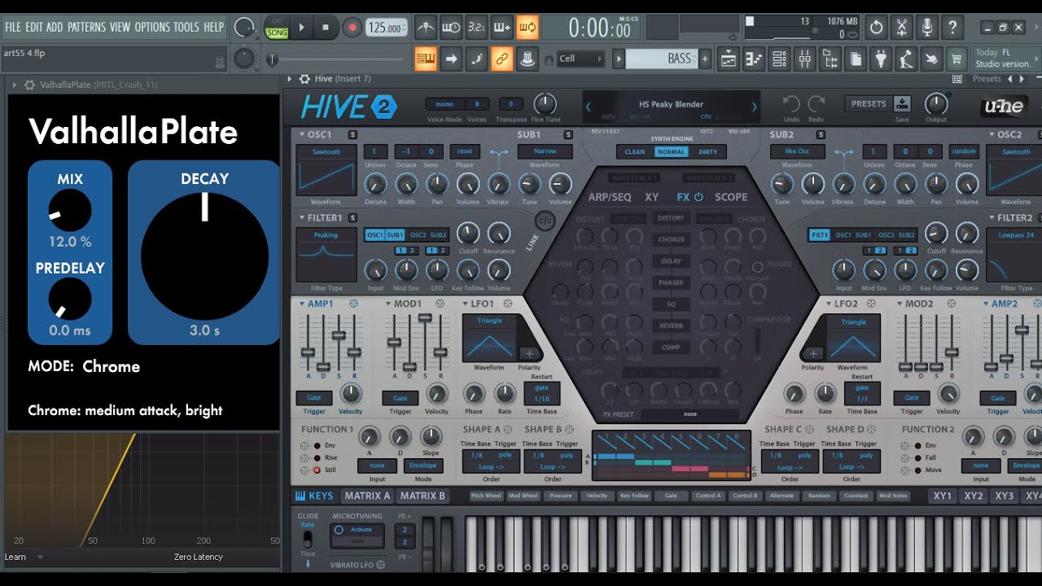The width and height of the screenshot is (1042, 586).
Task: Enable OSC2 routing into Filter1
Action: [418, 235]
